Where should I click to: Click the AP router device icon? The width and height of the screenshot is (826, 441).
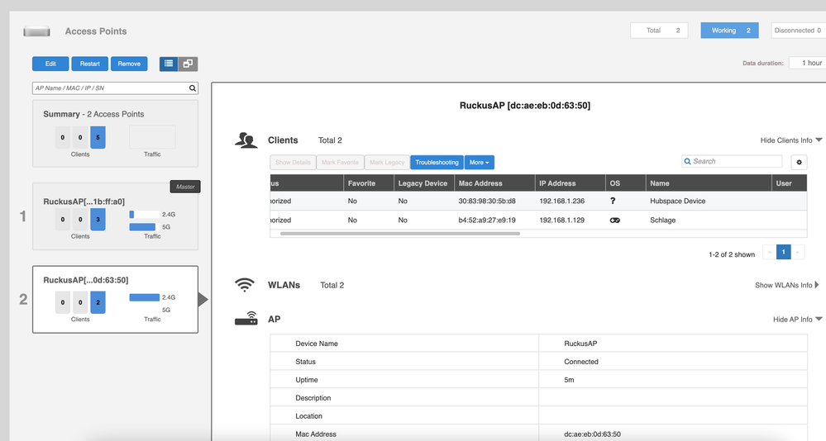tap(246, 319)
